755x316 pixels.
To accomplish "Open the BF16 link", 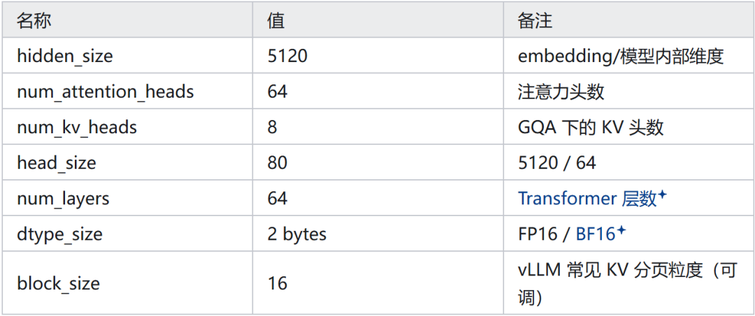I will (596, 234).
